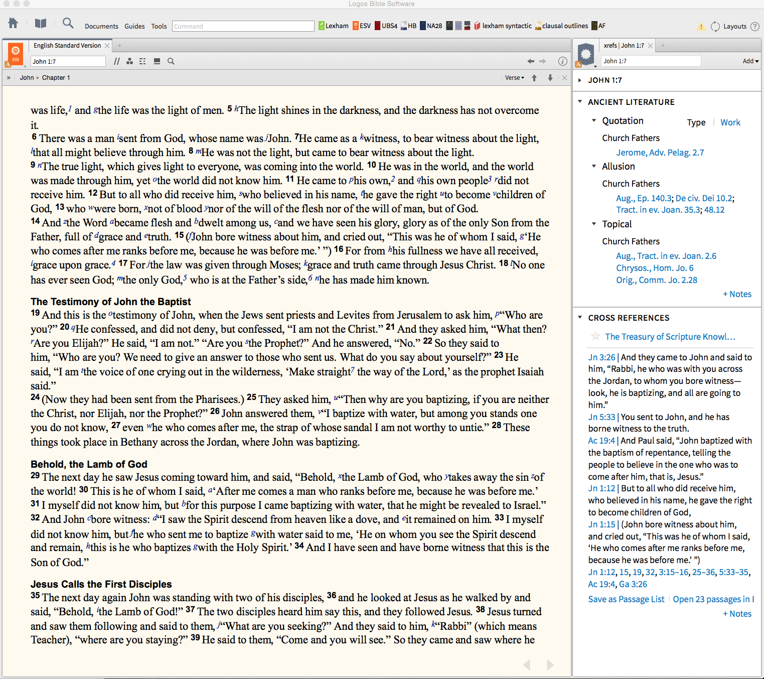Viewport: 764px width, 679px height.
Task: Open Jerome, Adv. Pelag. 2.7 link
Action: coord(660,153)
